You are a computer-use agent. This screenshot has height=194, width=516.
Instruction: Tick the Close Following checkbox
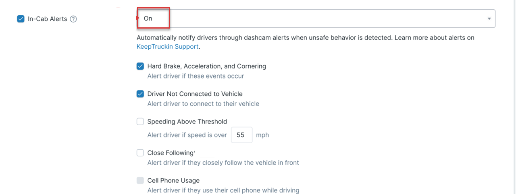(x=140, y=153)
